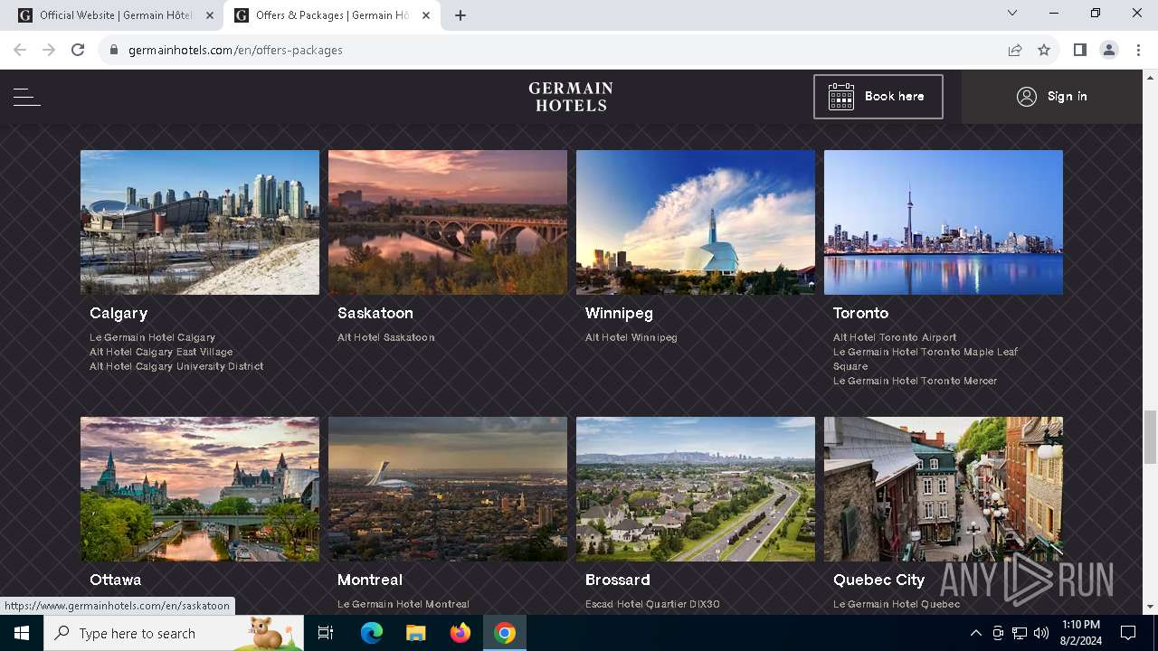
Task: Open File Explorer from taskbar
Action: (x=415, y=633)
